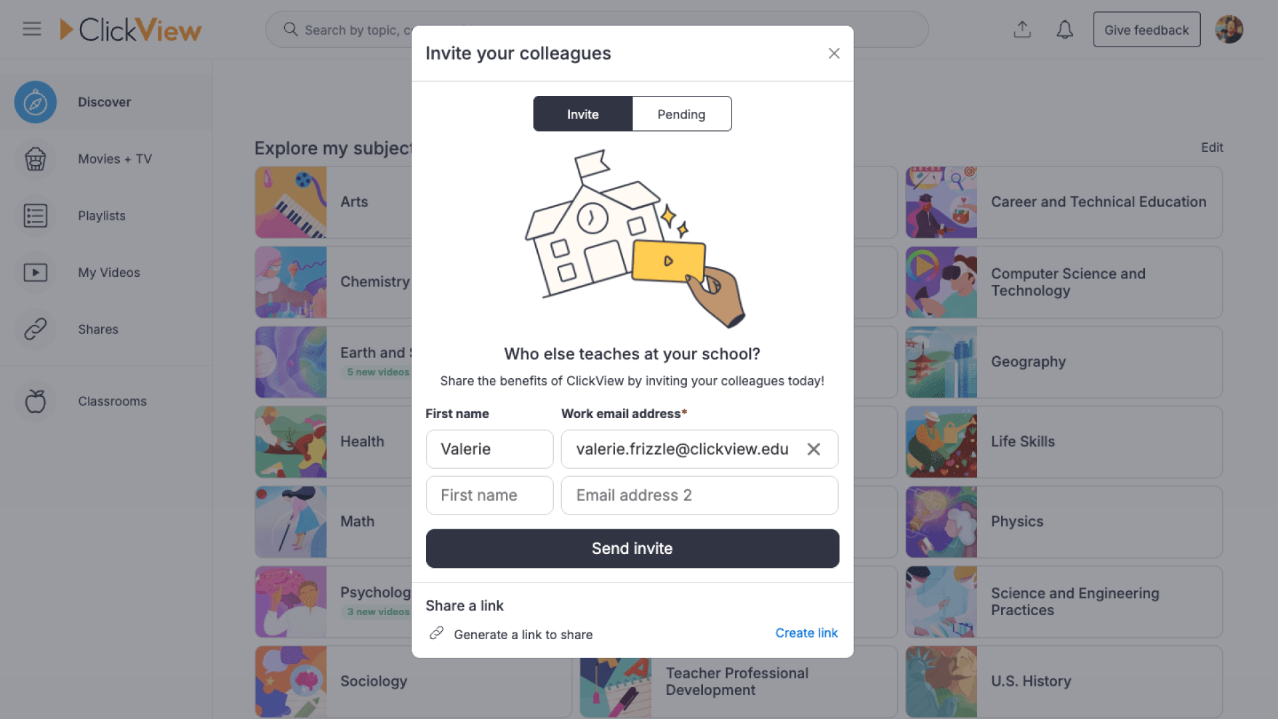Image resolution: width=1278 pixels, height=719 pixels.
Task: Open the notifications bell
Action: pos(1064,29)
